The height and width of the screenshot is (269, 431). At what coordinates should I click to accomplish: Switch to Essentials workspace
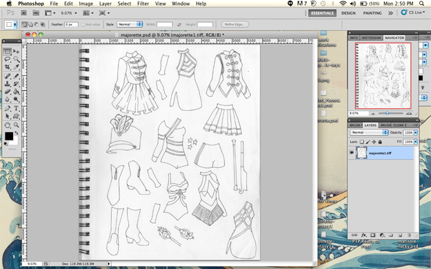[322, 13]
